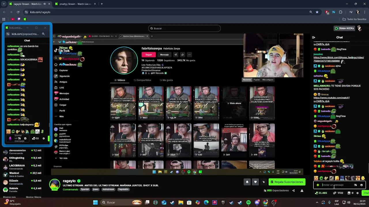The height and width of the screenshot is (207, 369).
Task: Click the Conversando category link
Action: tap(70, 189)
